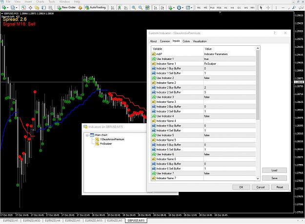This screenshot has height=224, width=305.
Task: Draw a vertical line tool
Action: click(276, 8)
